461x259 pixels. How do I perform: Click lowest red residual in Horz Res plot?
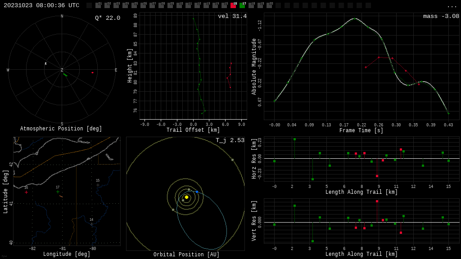click(x=377, y=176)
